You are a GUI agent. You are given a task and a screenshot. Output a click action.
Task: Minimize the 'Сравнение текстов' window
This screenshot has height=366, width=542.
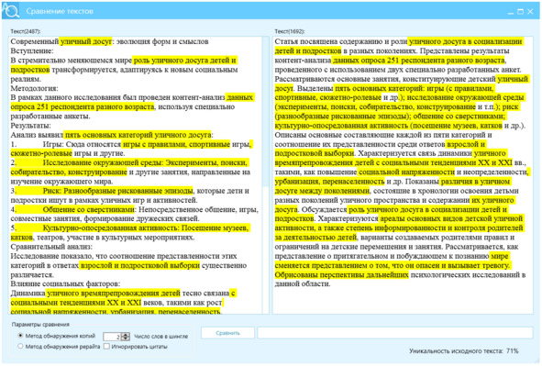511,12
